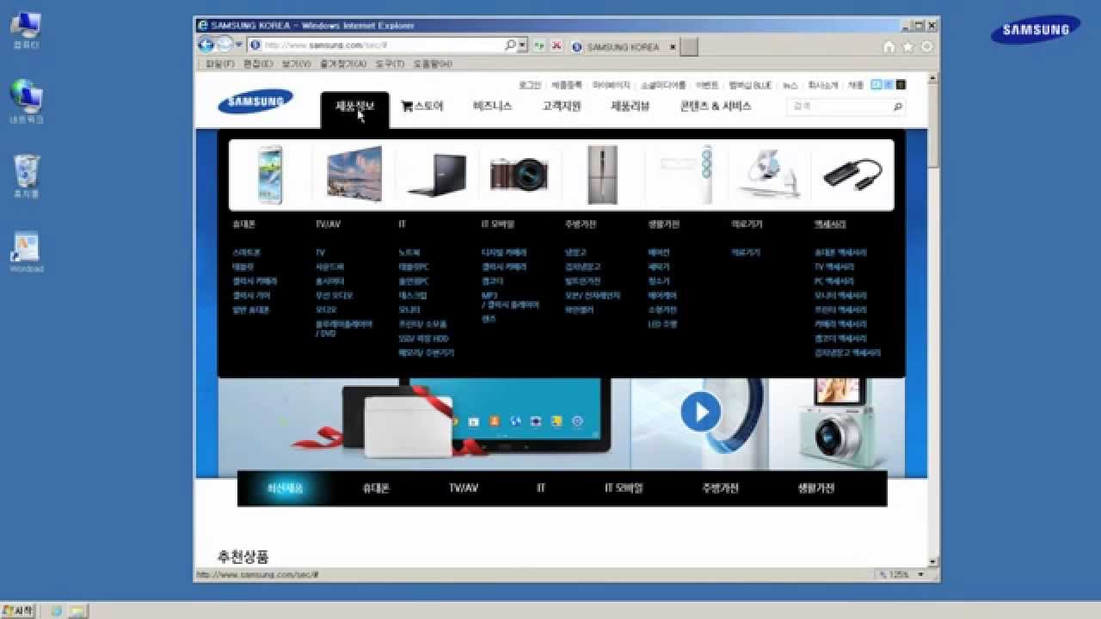Screen dimensions: 1101x619
Task: Click the LED 조명 link in the menu
Action: (662, 324)
